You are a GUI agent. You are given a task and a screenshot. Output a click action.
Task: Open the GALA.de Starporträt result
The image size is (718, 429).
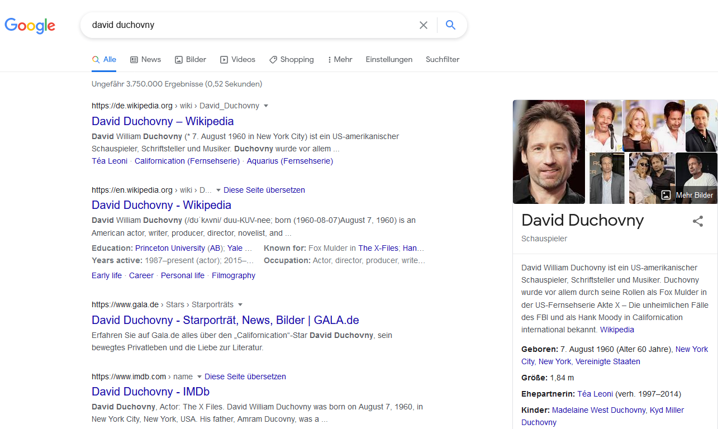pyautogui.click(x=225, y=320)
